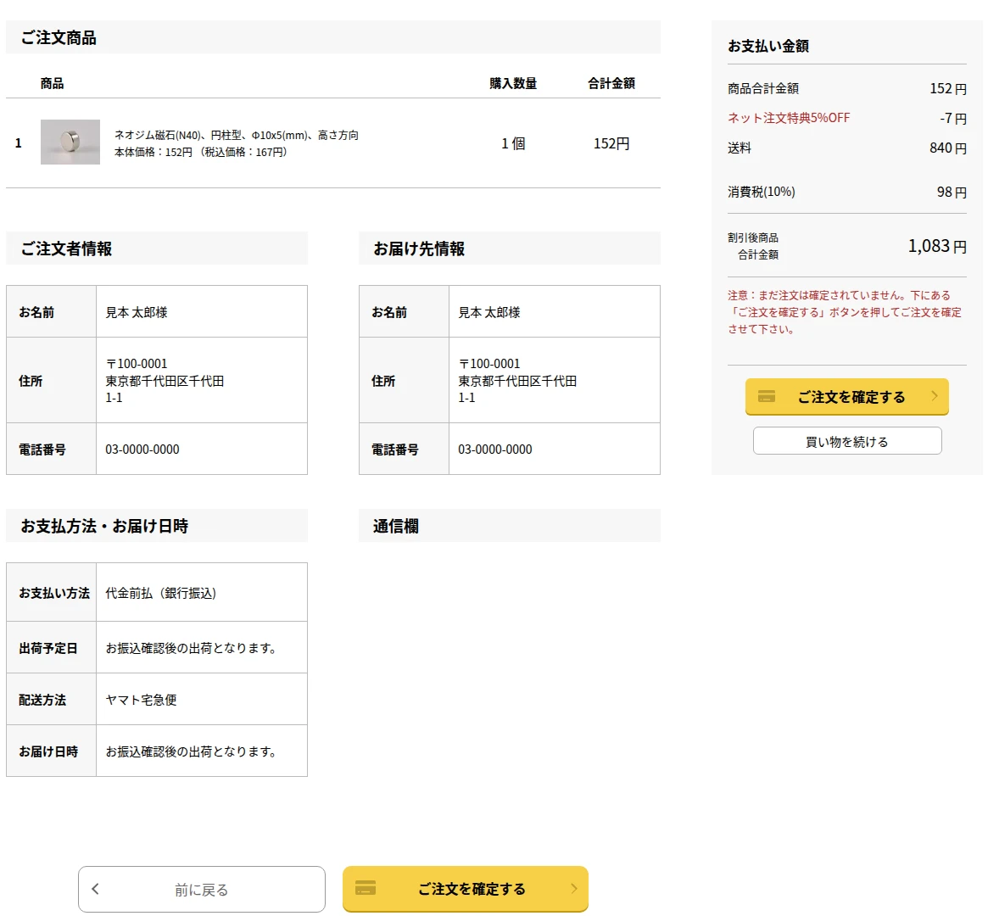Screen dimensions: 988x916
Task: Click the 送料 shipping label
Action: (x=740, y=148)
